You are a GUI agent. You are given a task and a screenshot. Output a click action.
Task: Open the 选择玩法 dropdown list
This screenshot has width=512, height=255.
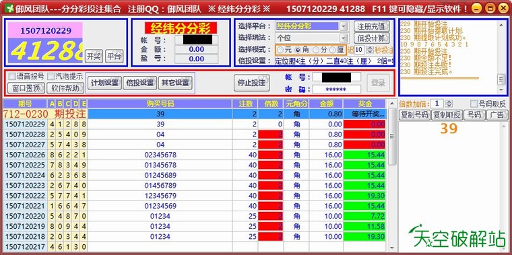tap(344, 38)
